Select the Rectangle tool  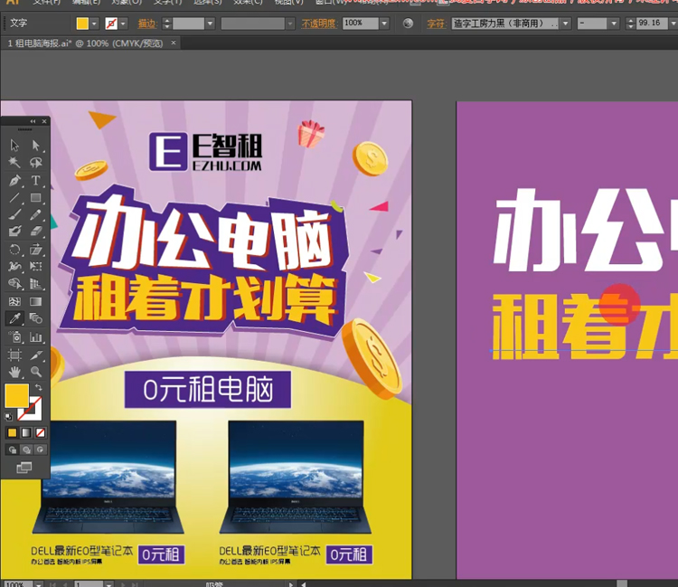(x=36, y=198)
